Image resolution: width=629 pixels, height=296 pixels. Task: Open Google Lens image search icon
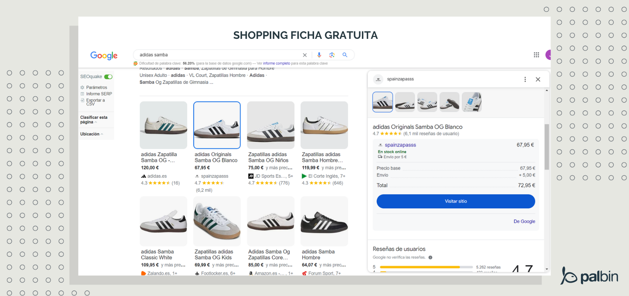point(332,55)
